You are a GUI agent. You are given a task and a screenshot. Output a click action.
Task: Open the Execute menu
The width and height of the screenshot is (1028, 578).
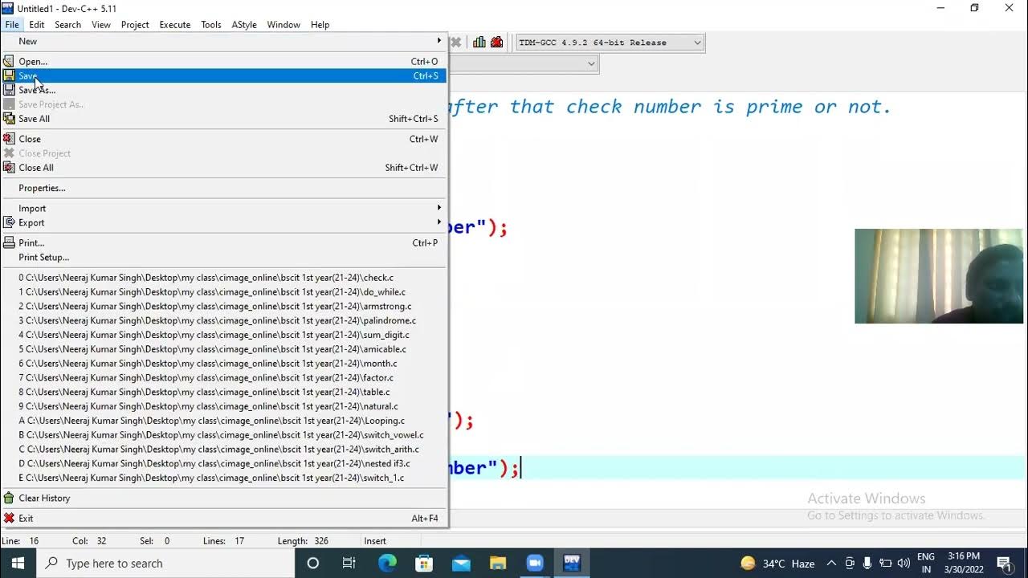click(x=175, y=25)
